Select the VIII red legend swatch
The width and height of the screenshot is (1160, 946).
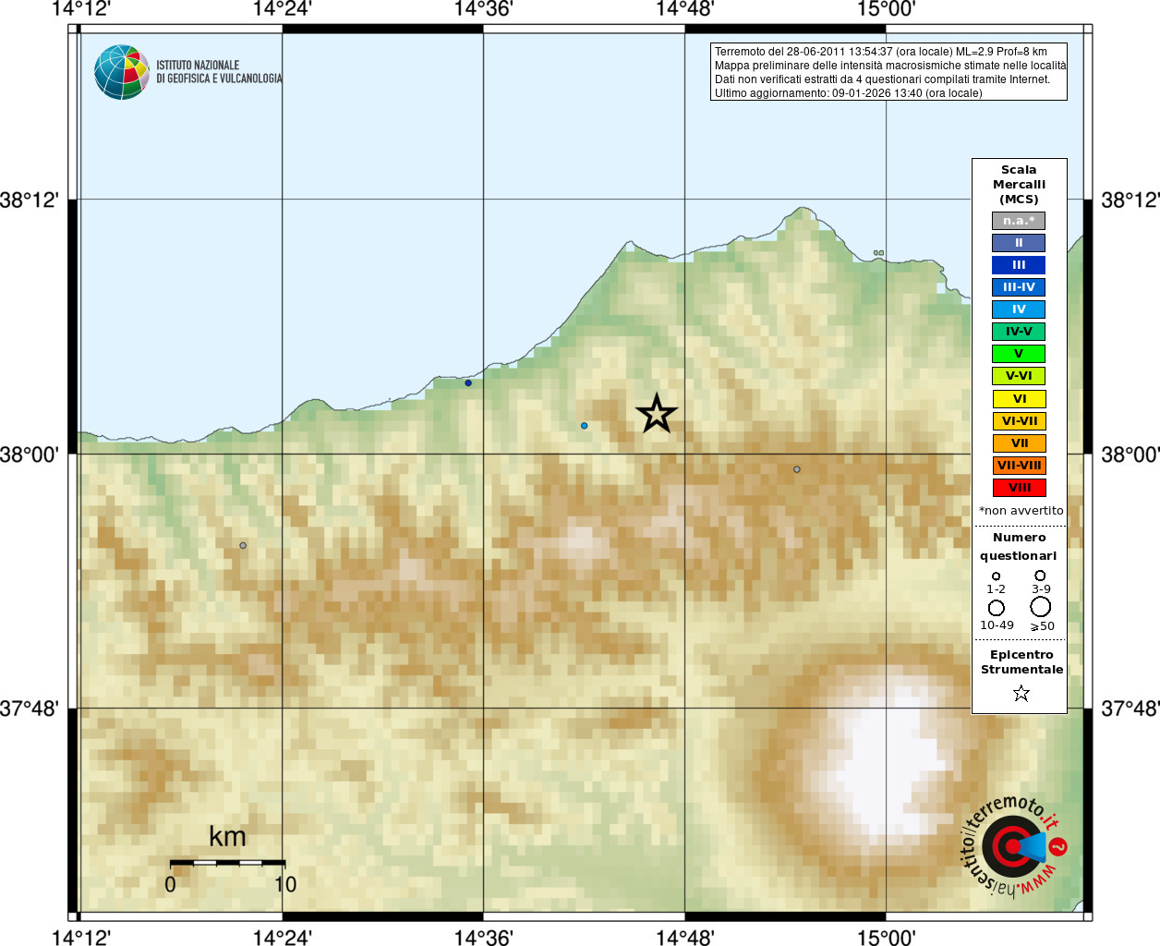1019,488
